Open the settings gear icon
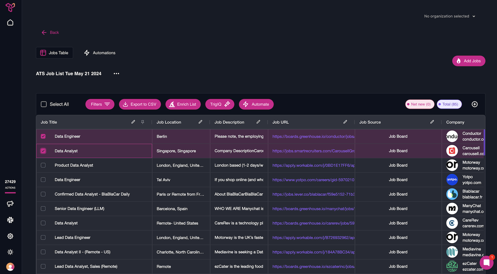This screenshot has height=274, width=497. click(x=10, y=236)
